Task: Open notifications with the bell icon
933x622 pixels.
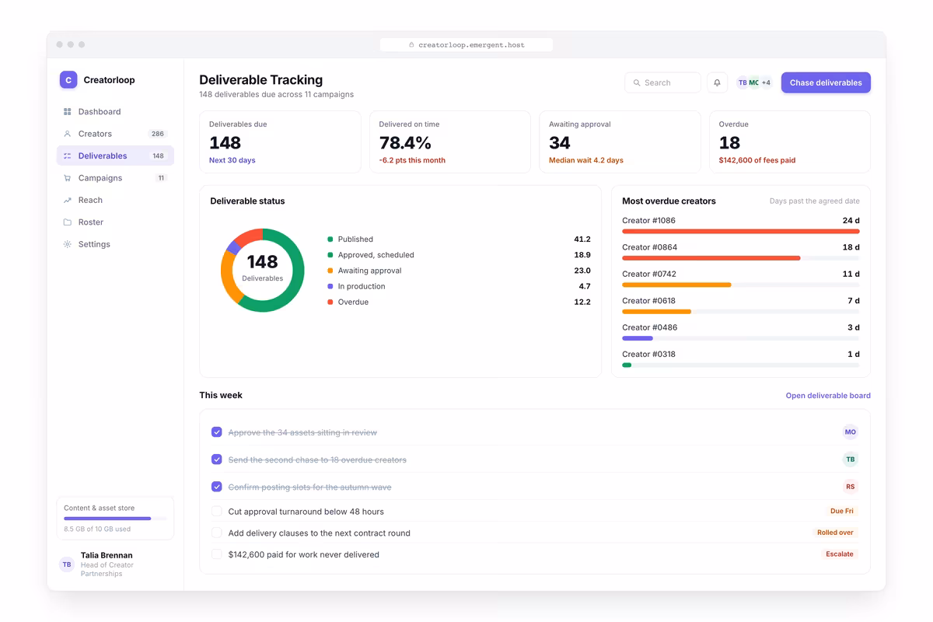Action: (x=718, y=82)
